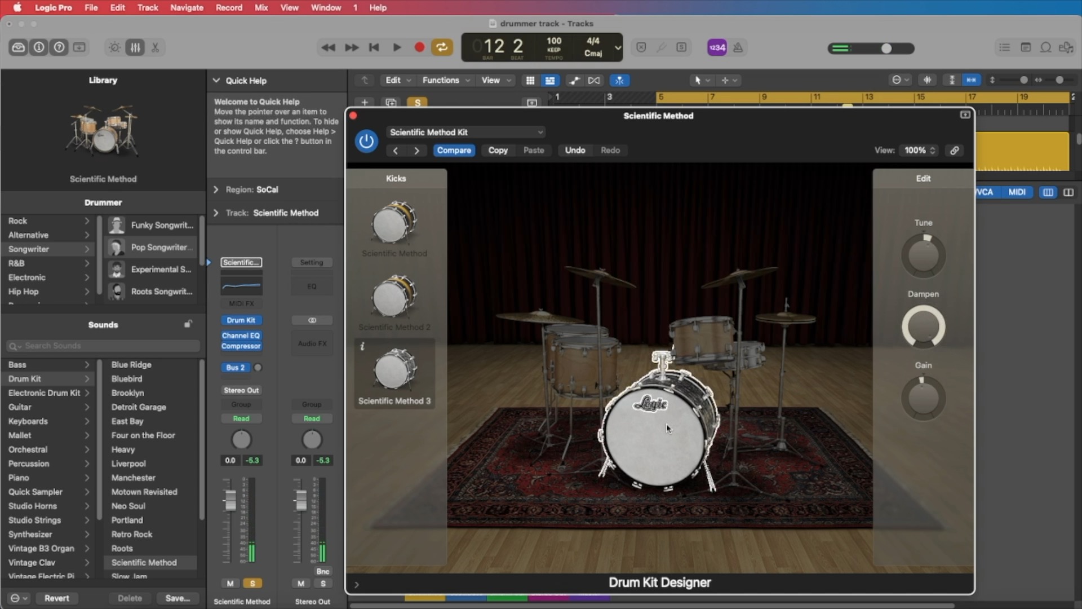
Task: Mute the Stereo Out channel strip
Action: tap(301, 583)
